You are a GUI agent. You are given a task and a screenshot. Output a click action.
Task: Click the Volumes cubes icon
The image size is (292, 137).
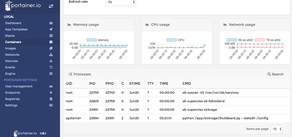click(51, 61)
